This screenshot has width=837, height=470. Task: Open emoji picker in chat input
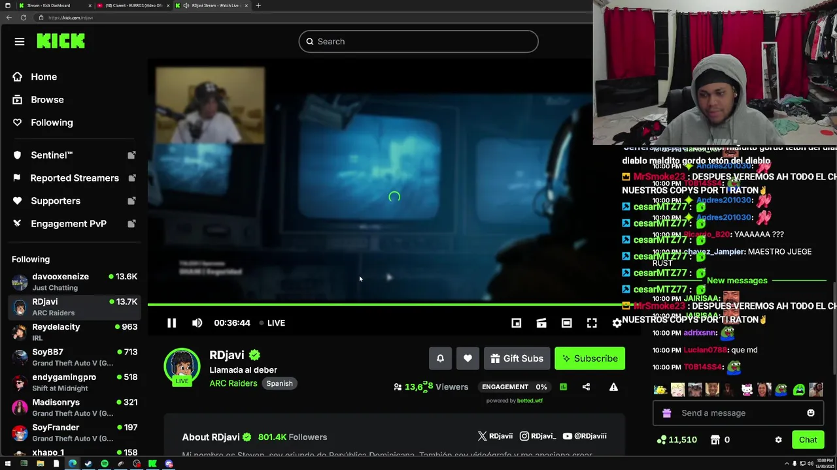(811, 413)
